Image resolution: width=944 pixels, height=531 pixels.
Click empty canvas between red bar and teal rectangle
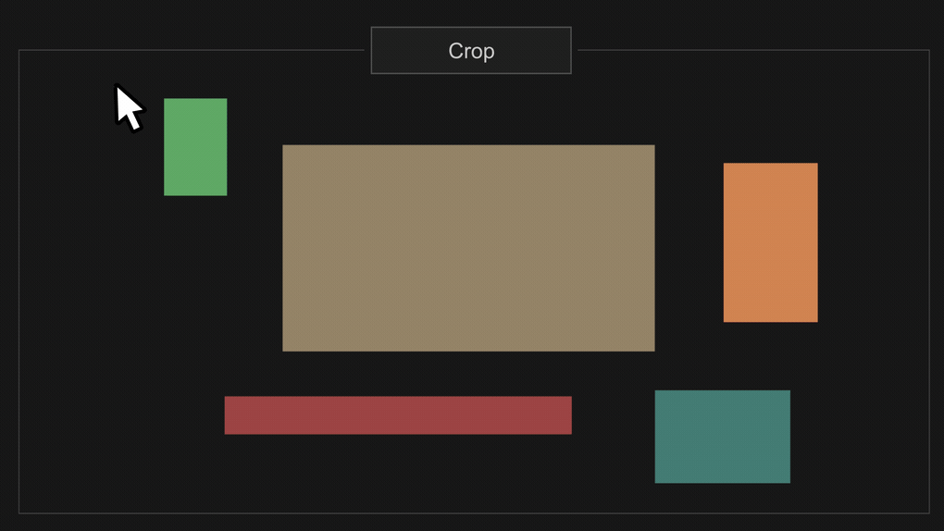tap(614, 415)
